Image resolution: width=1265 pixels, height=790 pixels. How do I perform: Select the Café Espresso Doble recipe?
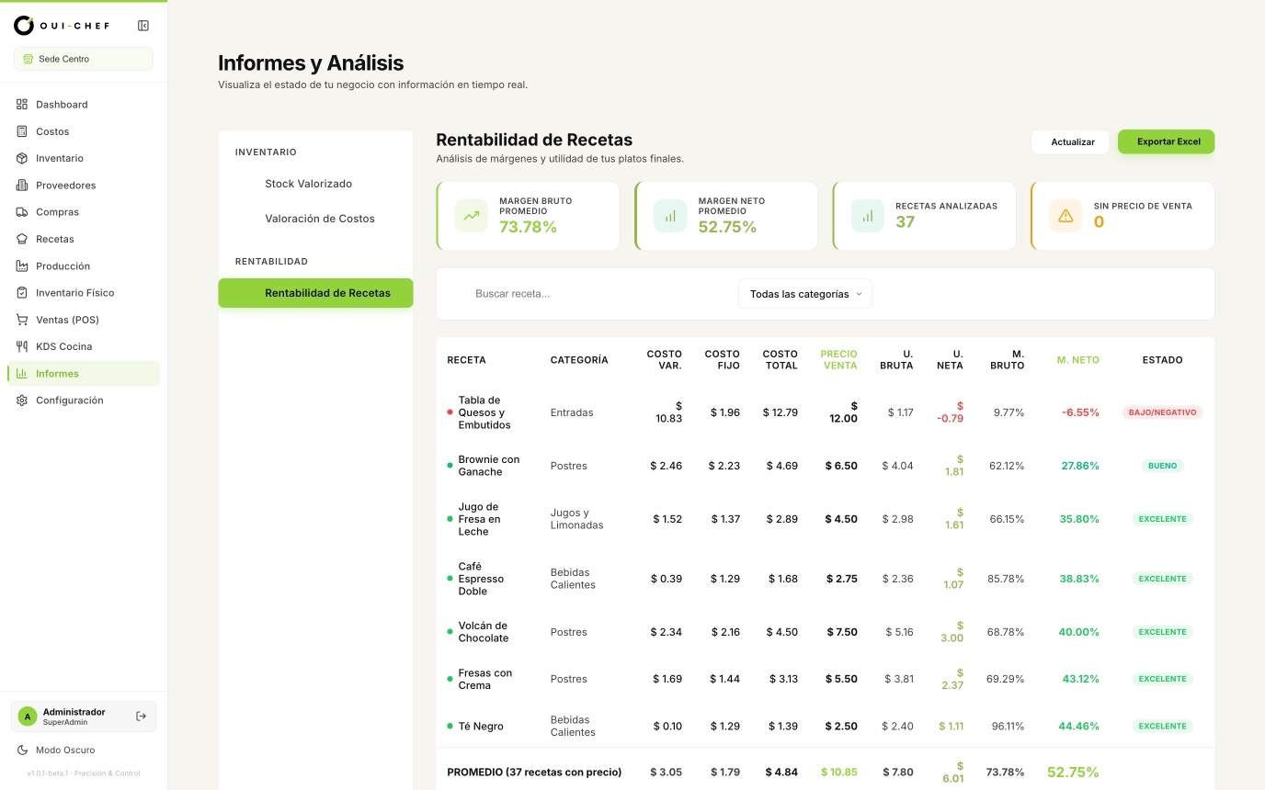(x=482, y=579)
